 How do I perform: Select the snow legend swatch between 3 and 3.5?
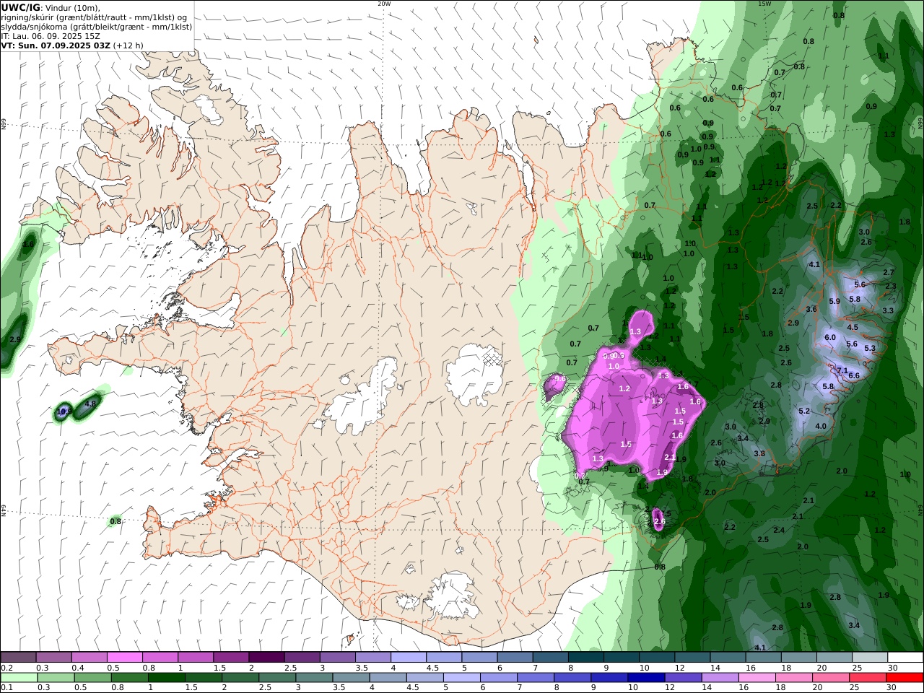coord(337,657)
